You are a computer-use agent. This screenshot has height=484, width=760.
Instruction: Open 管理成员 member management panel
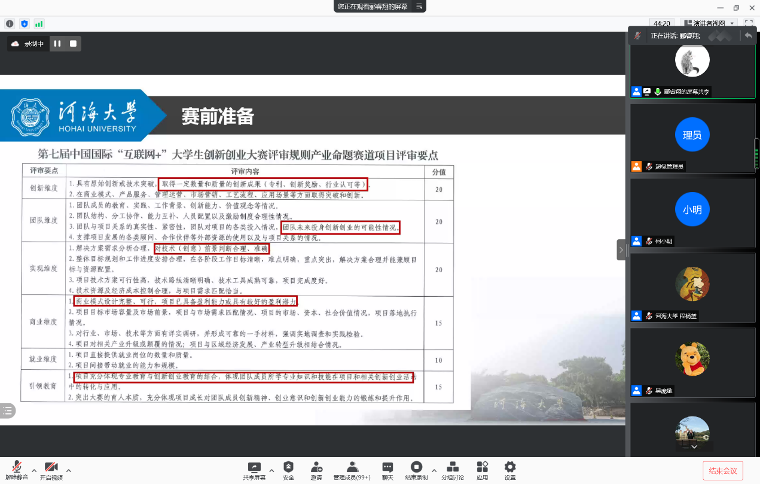(x=352, y=470)
